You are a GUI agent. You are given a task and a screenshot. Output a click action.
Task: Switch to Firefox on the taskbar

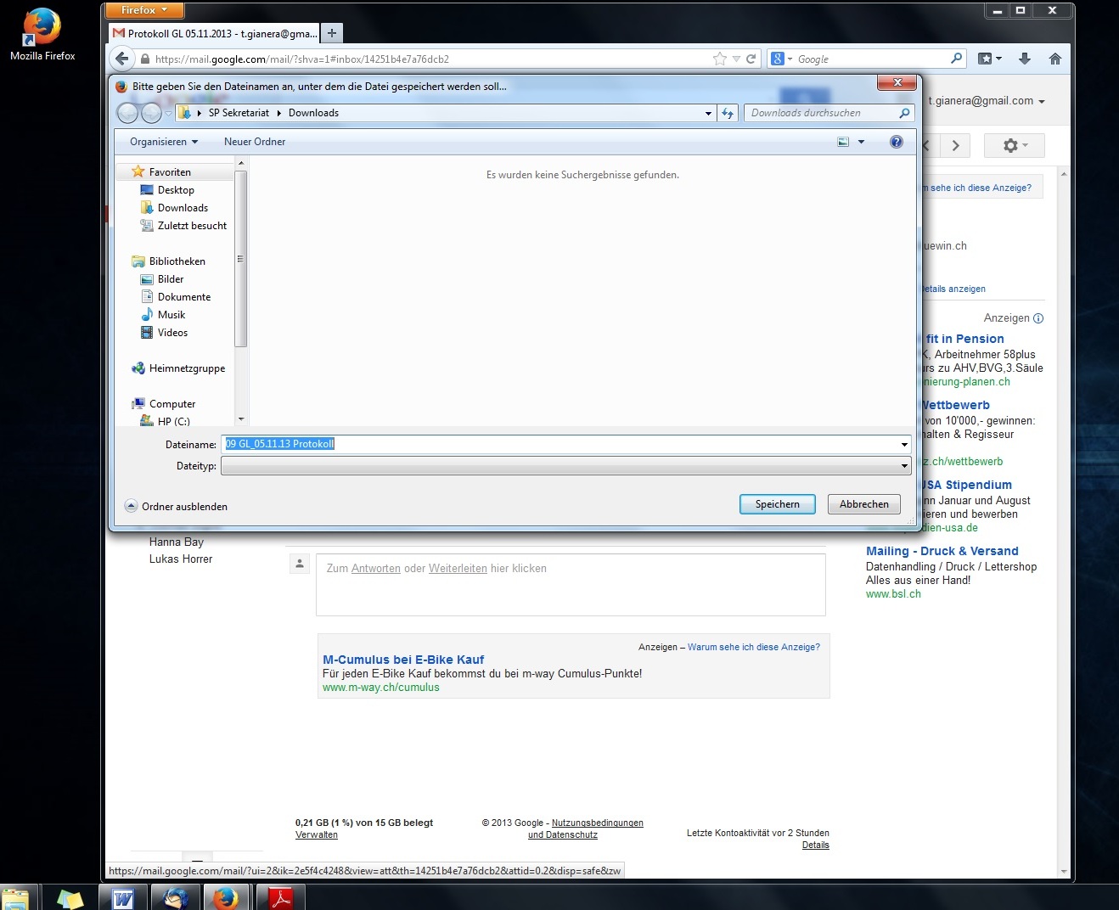[x=226, y=897]
